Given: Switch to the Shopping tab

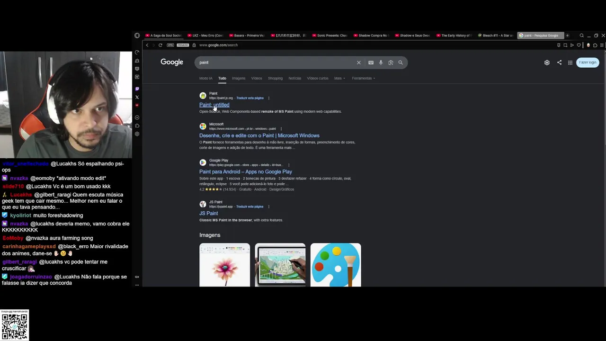Looking at the screenshot, I should 275,78.
